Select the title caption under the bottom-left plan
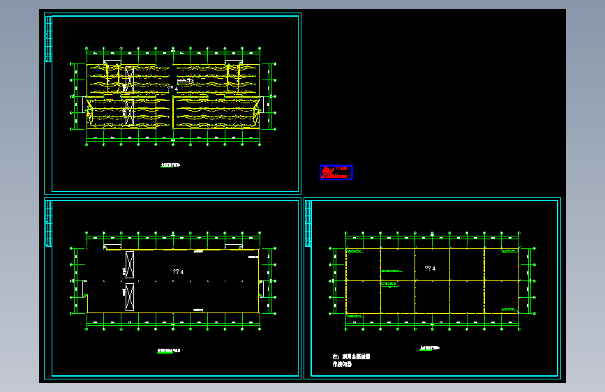 (x=169, y=351)
